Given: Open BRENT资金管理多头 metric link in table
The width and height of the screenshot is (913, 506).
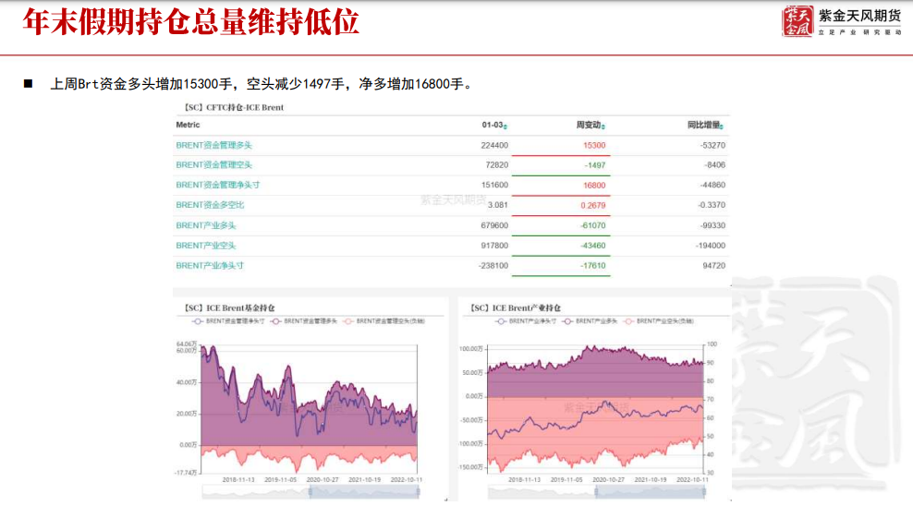Looking at the screenshot, I should pos(214,145).
